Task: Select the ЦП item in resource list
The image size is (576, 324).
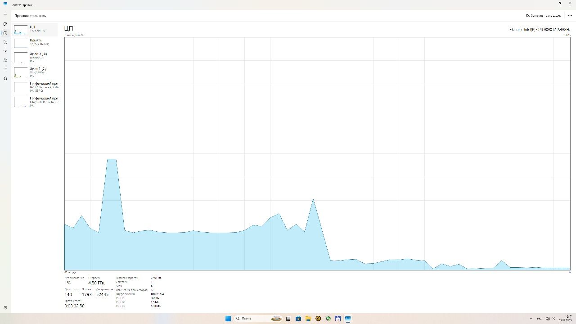Action: pos(35,30)
